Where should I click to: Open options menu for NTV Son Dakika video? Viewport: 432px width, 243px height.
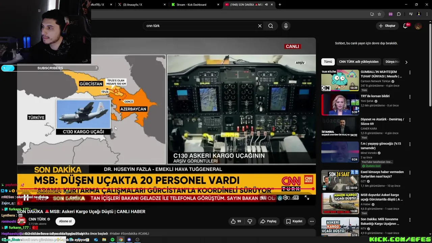click(x=410, y=220)
